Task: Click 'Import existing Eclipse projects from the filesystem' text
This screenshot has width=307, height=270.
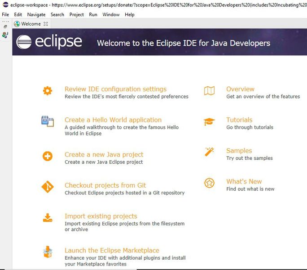Action: click(x=124, y=224)
